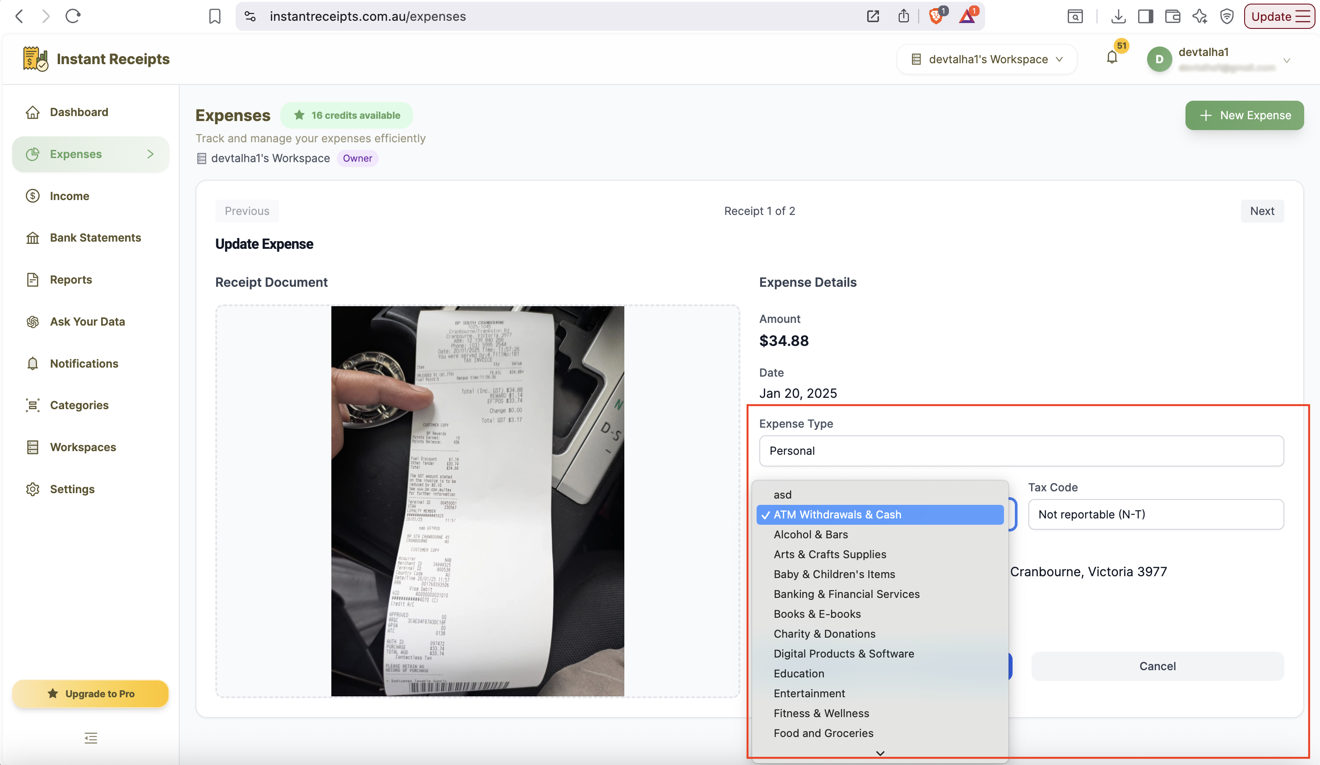This screenshot has width=1320, height=765.
Task: Toggle the browser sidebar panel icon
Action: point(1146,16)
